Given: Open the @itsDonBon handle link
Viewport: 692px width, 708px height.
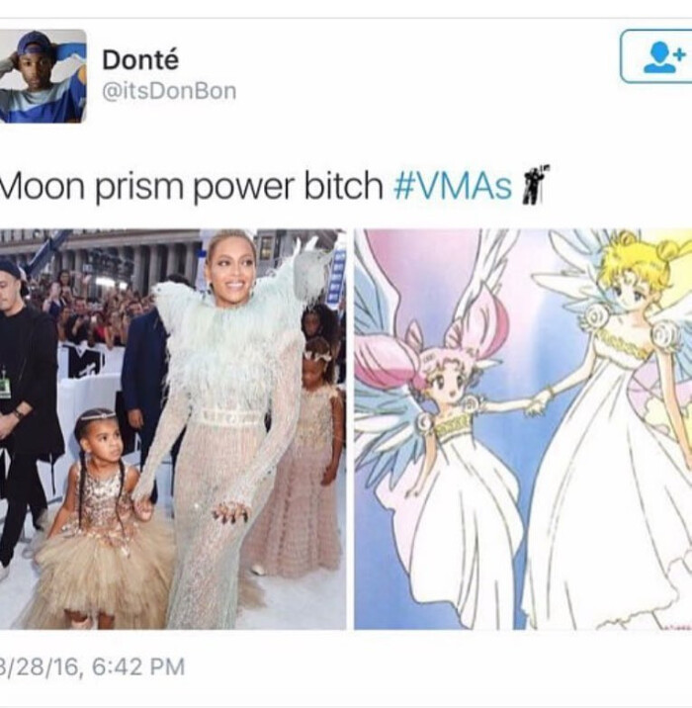Looking at the screenshot, I should coord(169,92).
